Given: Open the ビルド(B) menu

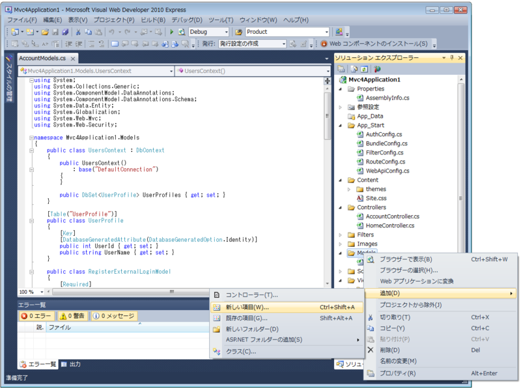Looking at the screenshot, I should [x=153, y=20].
